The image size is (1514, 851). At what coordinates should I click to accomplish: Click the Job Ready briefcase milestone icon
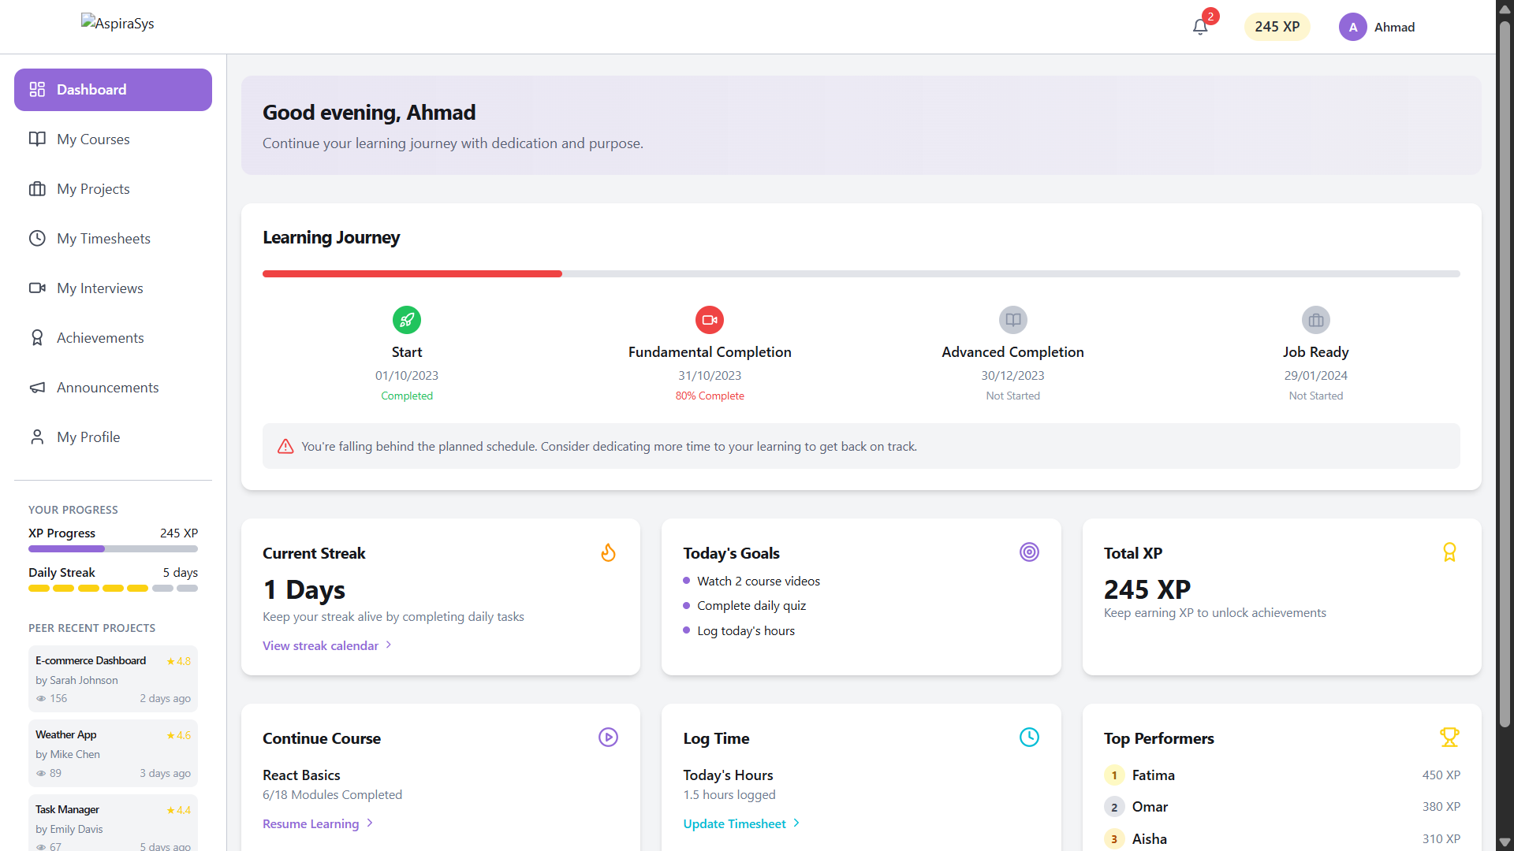pyautogui.click(x=1315, y=320)
